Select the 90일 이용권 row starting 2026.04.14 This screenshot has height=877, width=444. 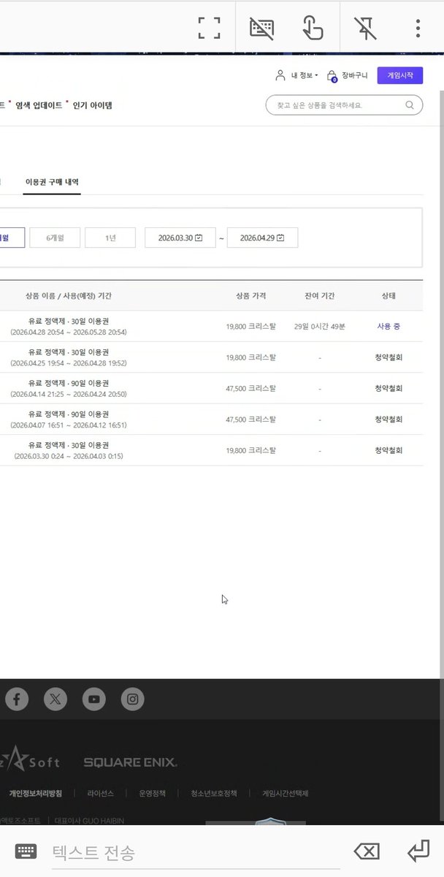[x=211, y=388]
